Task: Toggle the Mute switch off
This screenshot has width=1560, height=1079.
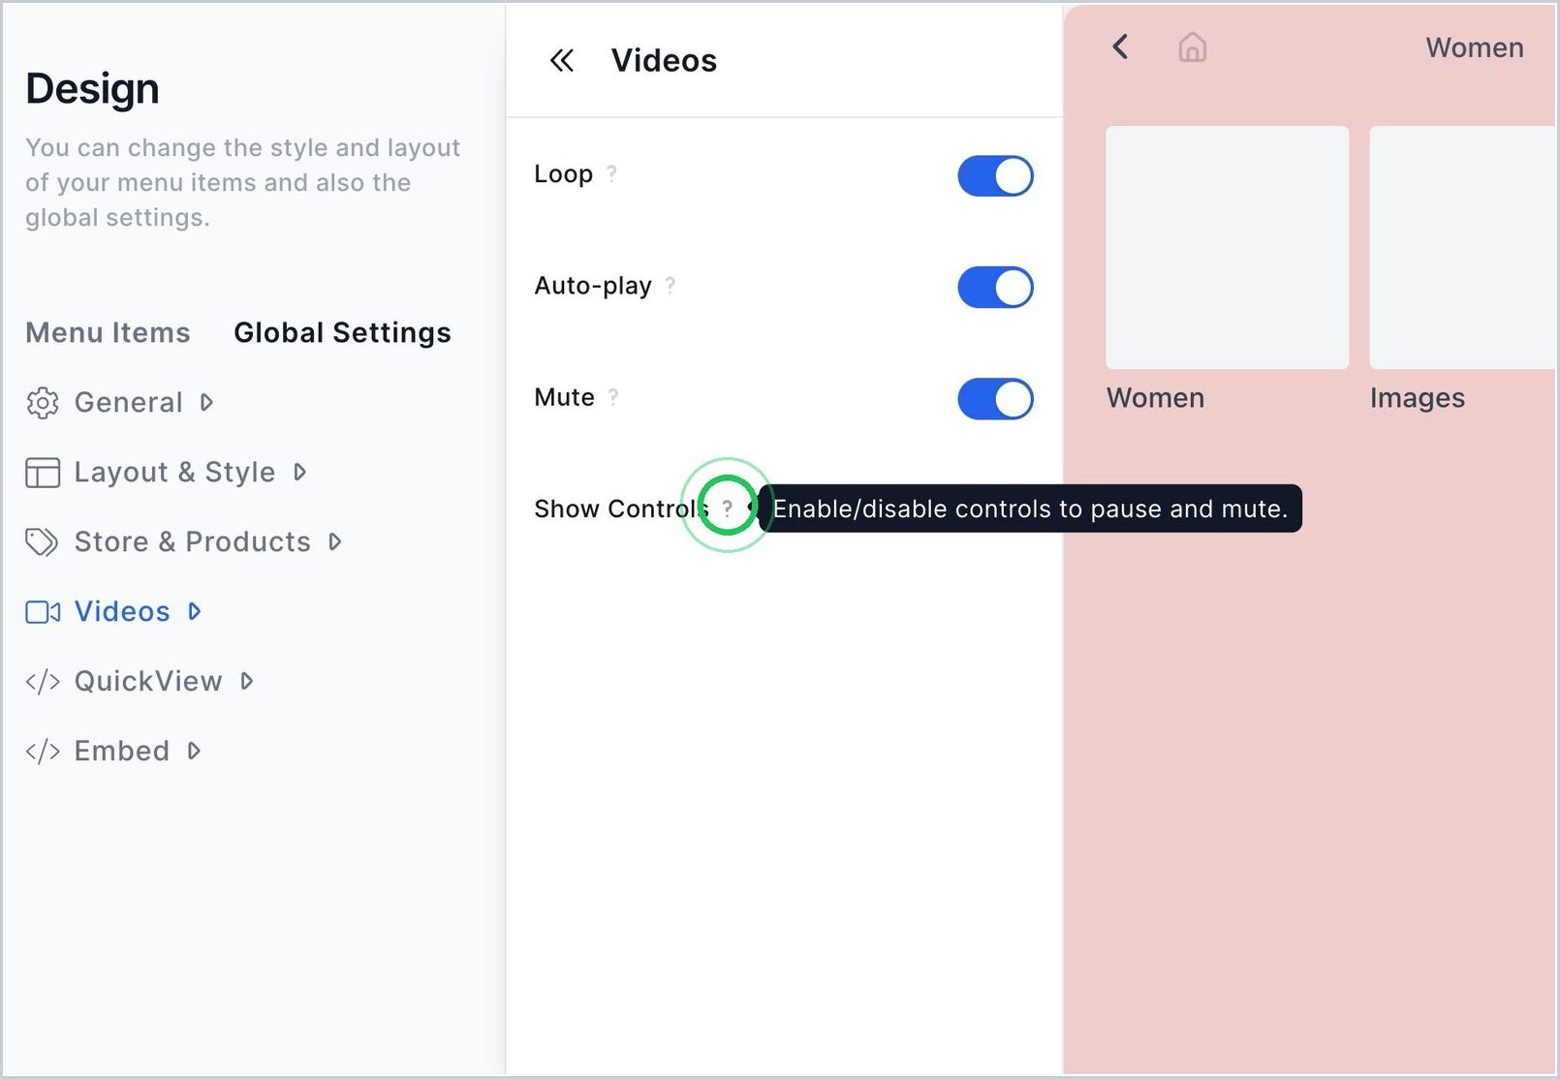Action: point(995,399)
